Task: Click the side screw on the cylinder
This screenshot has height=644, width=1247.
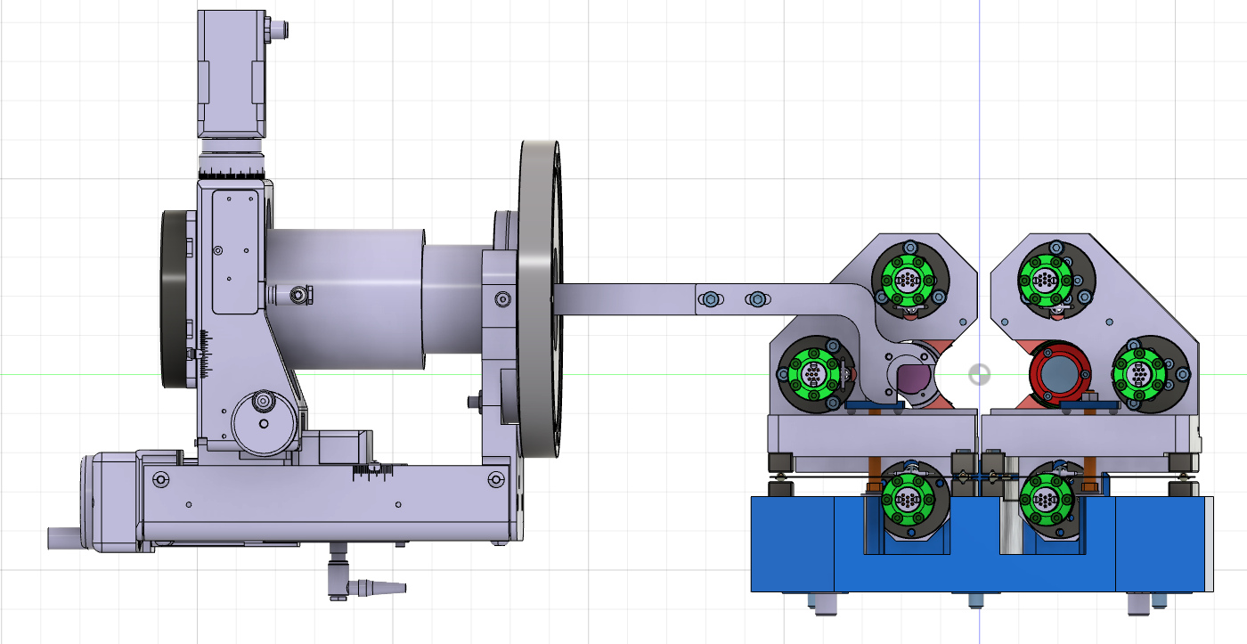Action: [x=301, y=293]
